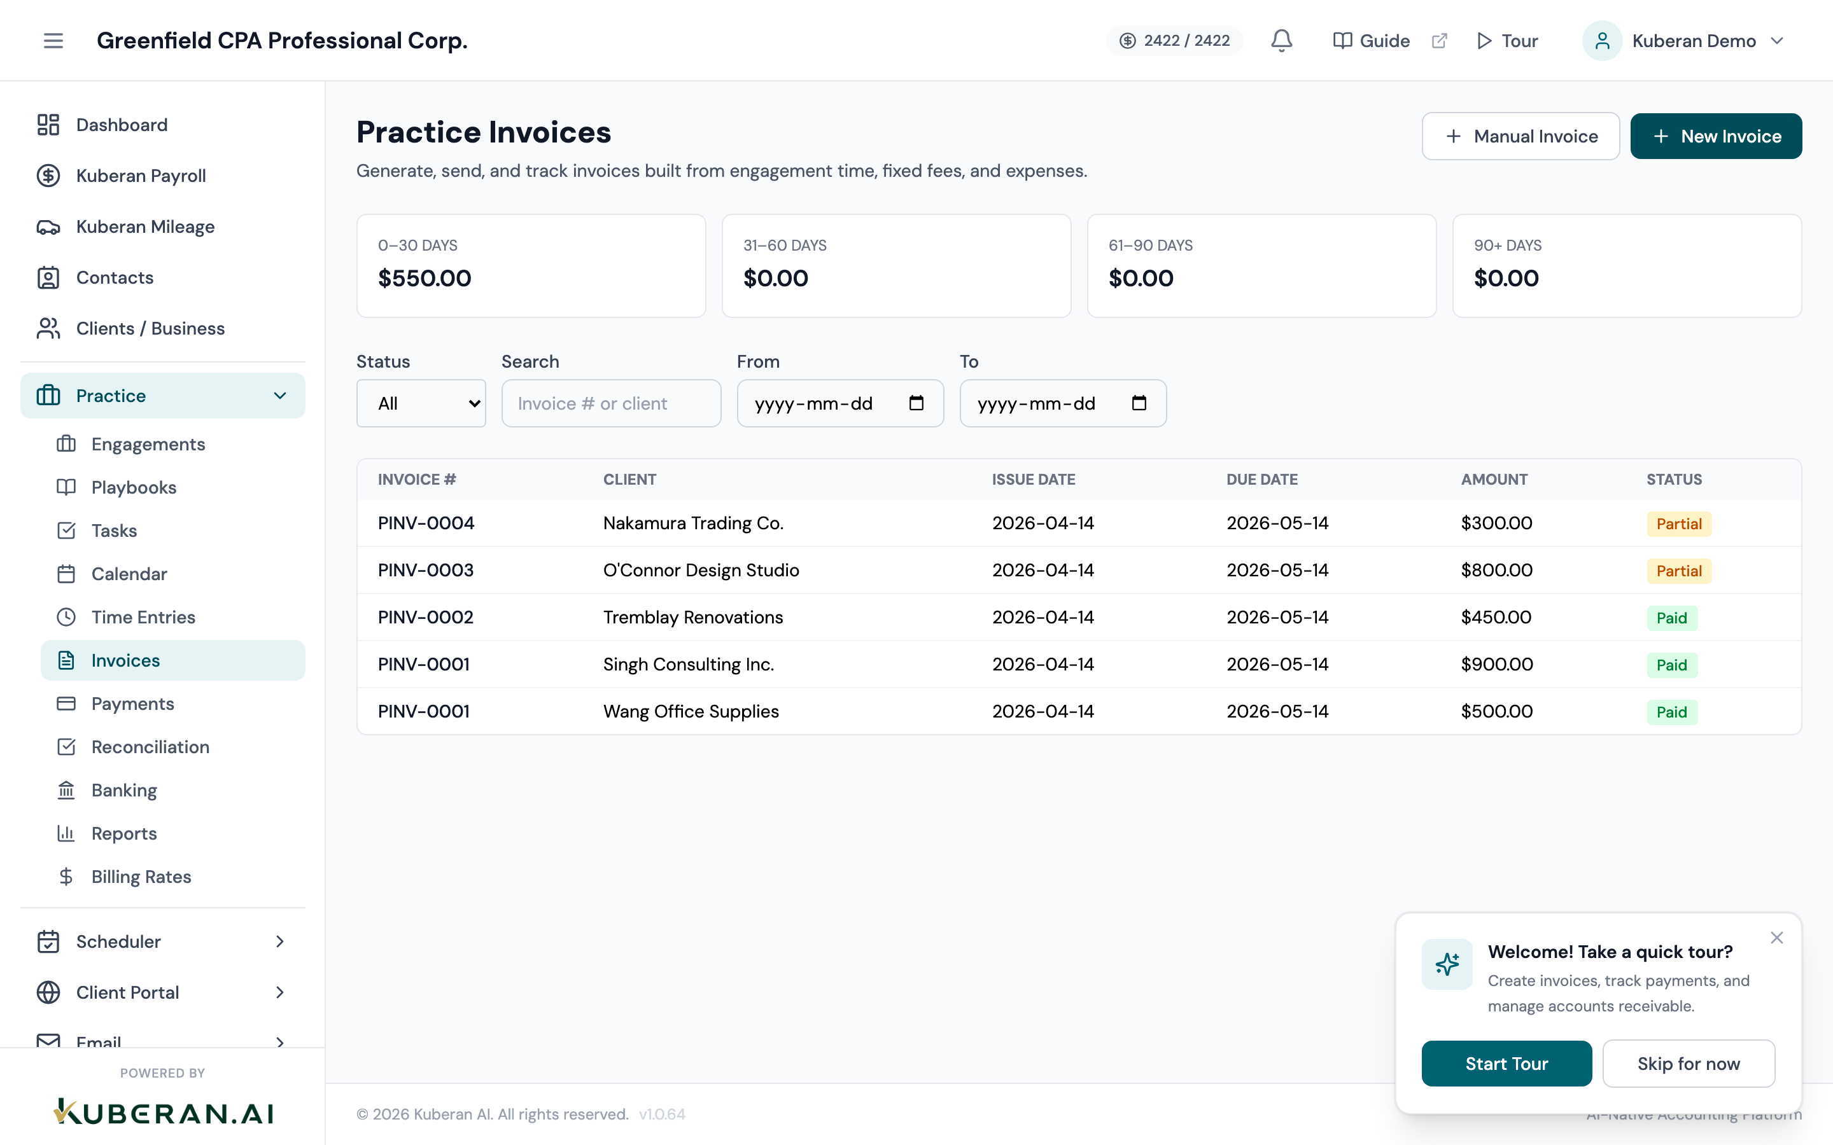Click Tremblay Renovations client name

click(692, 617)
